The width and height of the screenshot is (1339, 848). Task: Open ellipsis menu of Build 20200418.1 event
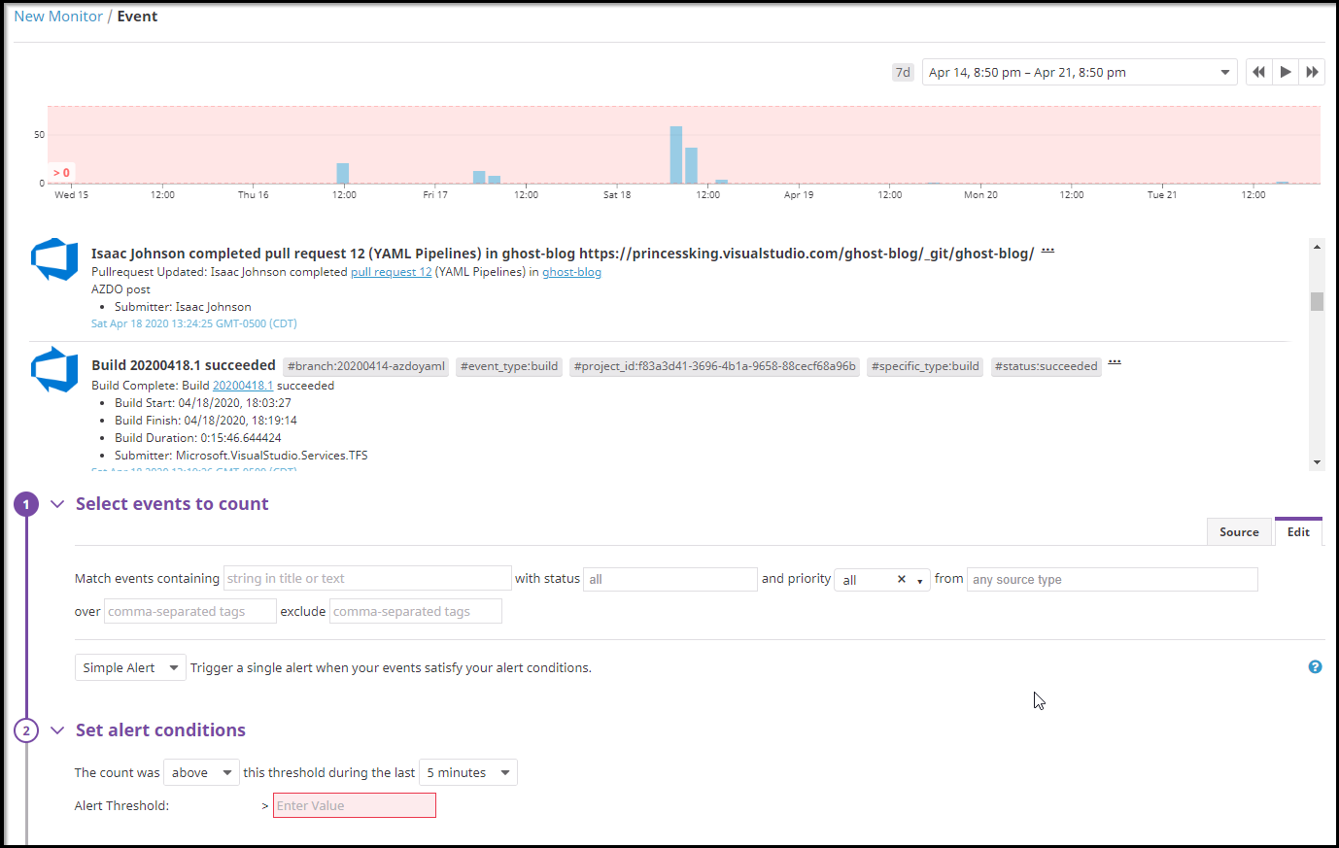point(1115,362)
